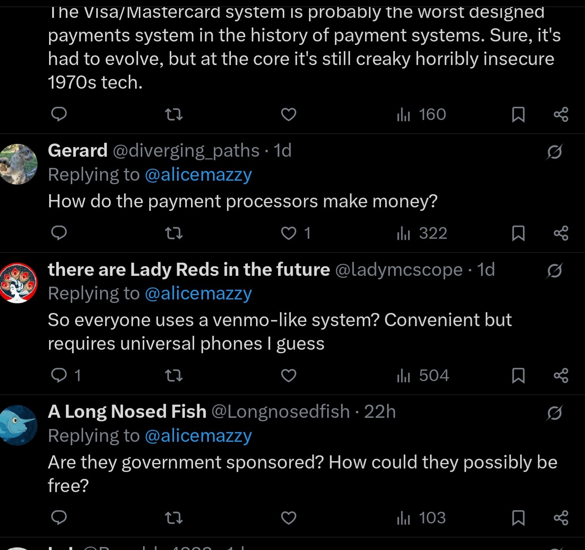Like the government sponsored question reply
This screenshot has height=550, width=585.
(288, 518)
